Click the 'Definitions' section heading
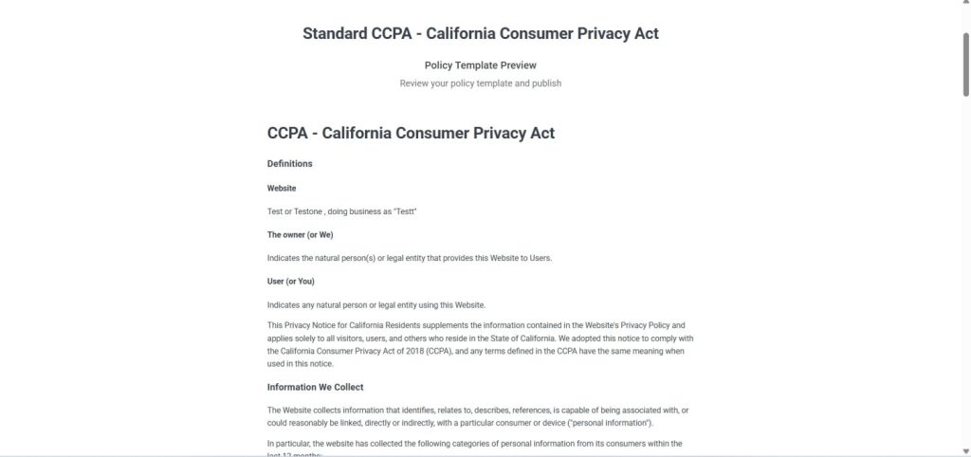Image resolution: width=971 pixels, height=457 pixels. [x=289, y=164]
